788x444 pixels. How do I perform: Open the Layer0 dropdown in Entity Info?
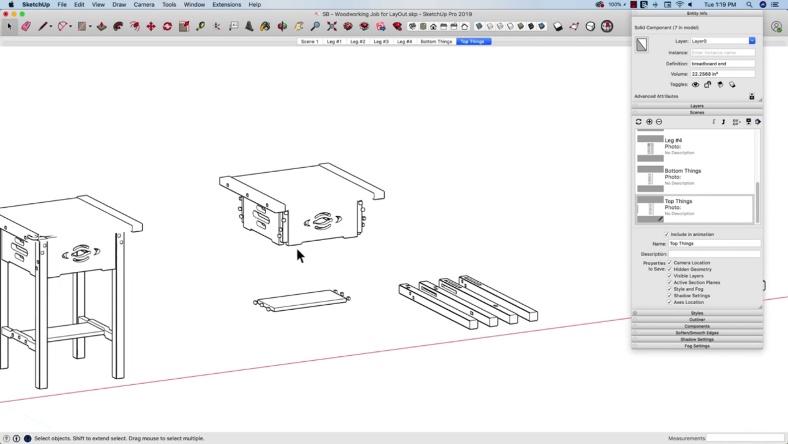pyautogui.click(x=751, y=40)
